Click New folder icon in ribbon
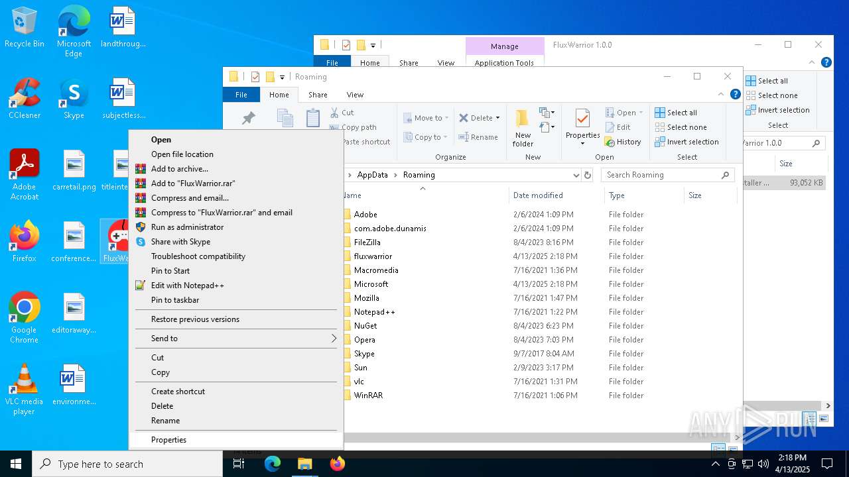The image size is (849, 477). click(523, 127)
